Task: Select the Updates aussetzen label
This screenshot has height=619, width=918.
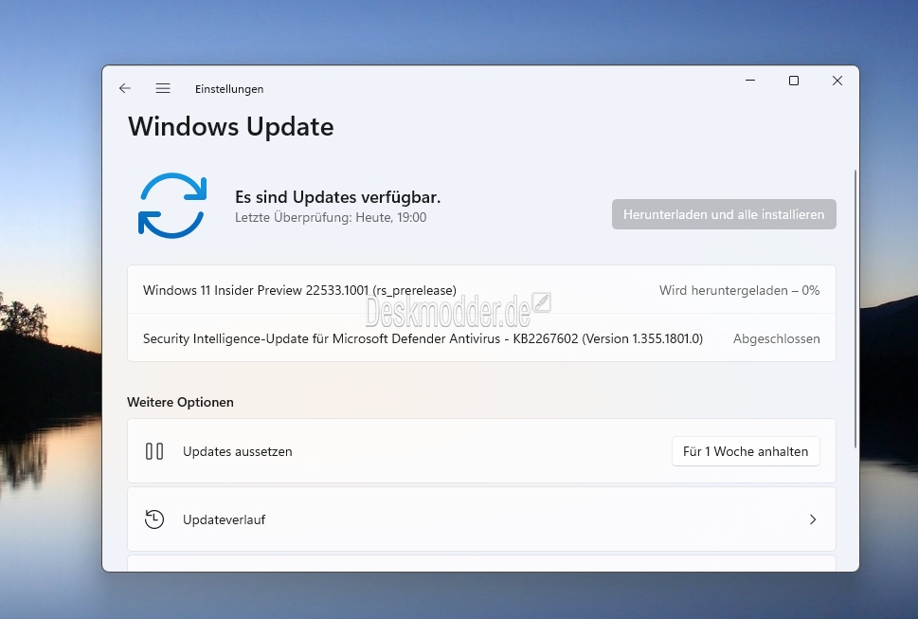Action: (x=237, y=451)
